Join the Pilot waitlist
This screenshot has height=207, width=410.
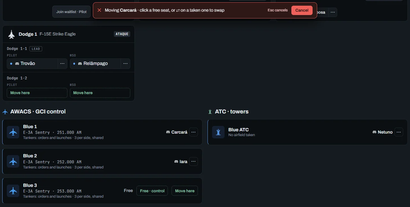tap(71, 12)
